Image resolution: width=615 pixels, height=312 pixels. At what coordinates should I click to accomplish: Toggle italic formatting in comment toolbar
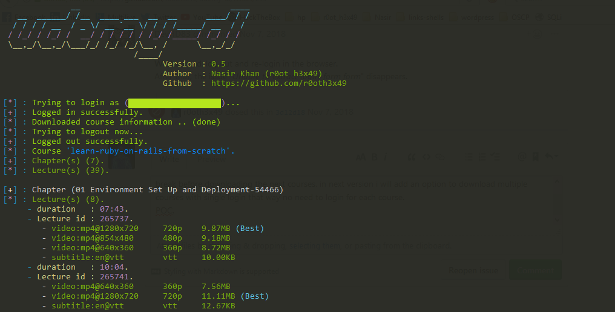[386, 157]
